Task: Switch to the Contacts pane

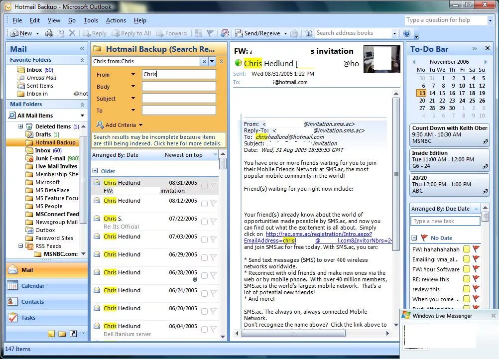Action: click(x=47, y=302)
